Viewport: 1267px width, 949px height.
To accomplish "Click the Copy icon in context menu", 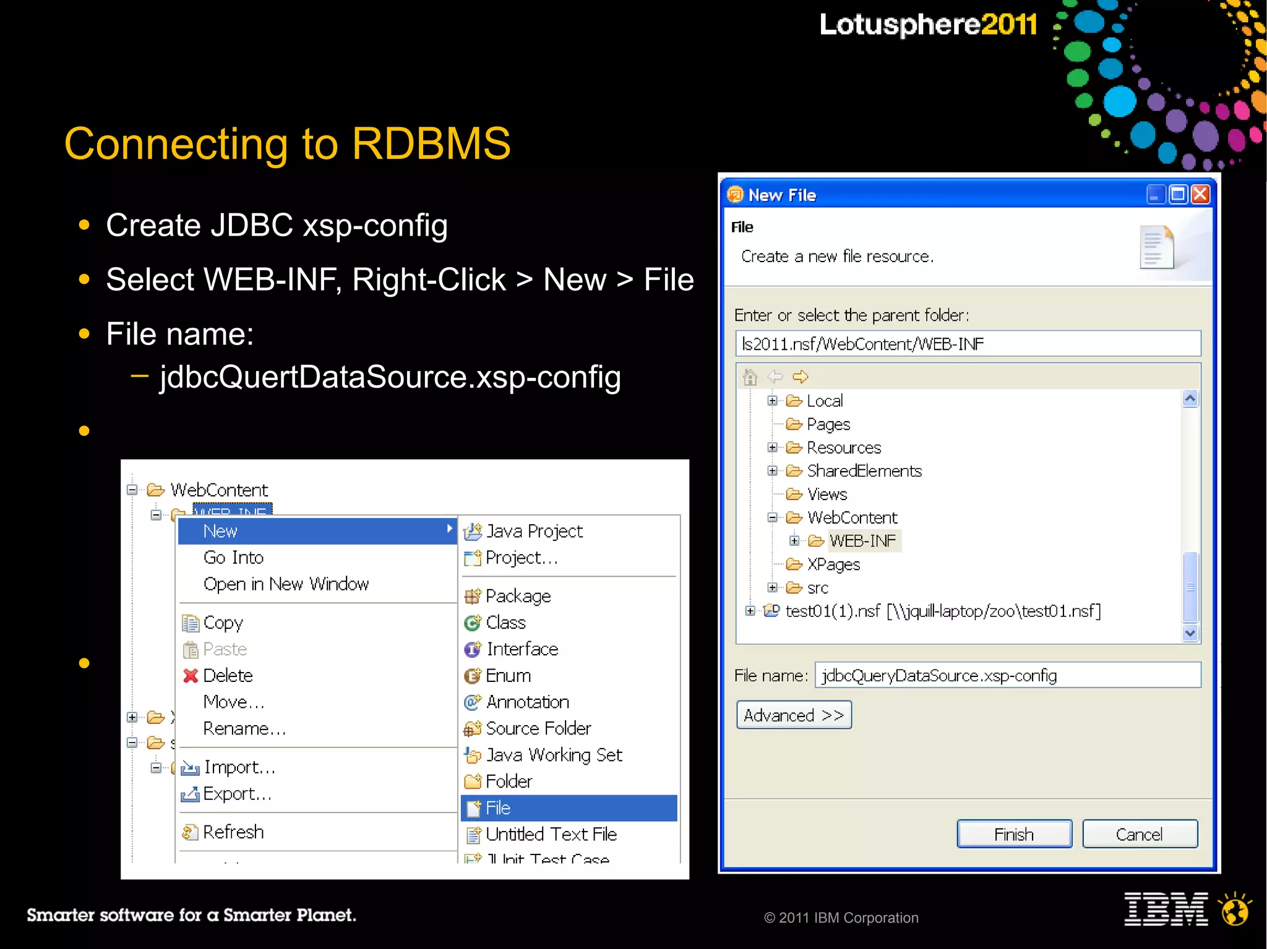I will 191,623.
